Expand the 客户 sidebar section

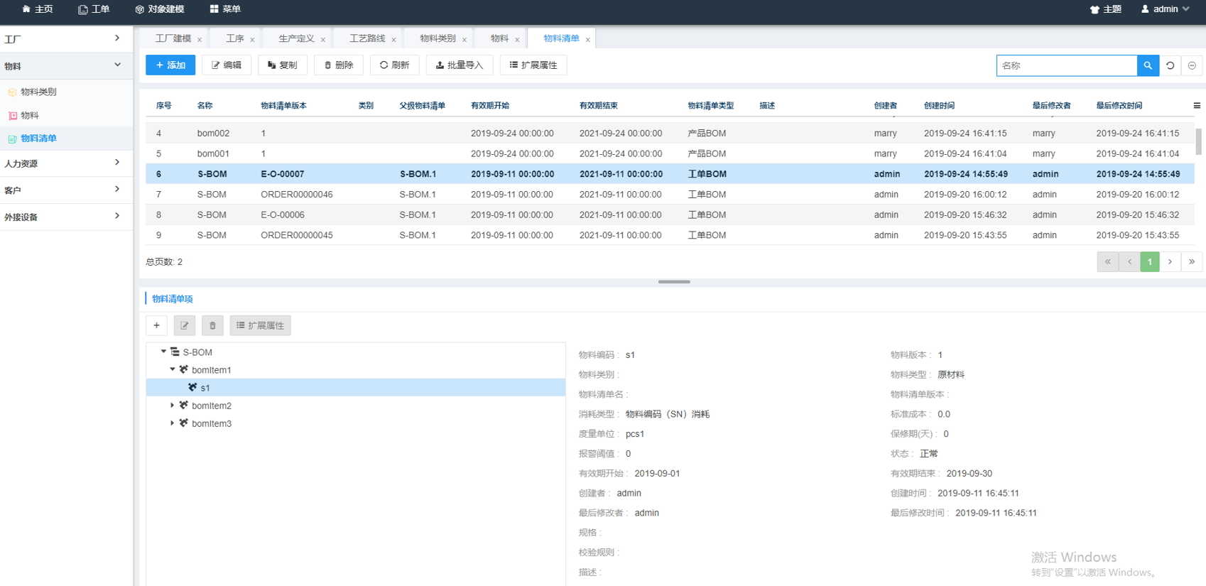66,190
